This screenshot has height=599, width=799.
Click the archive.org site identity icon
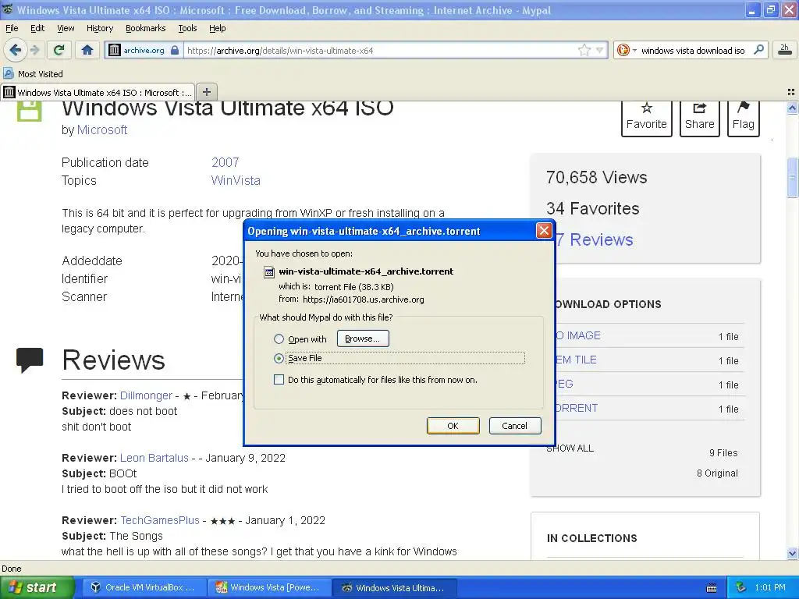click(x=115, y=50)
